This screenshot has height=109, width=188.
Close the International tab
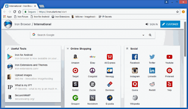coord(35,6)
